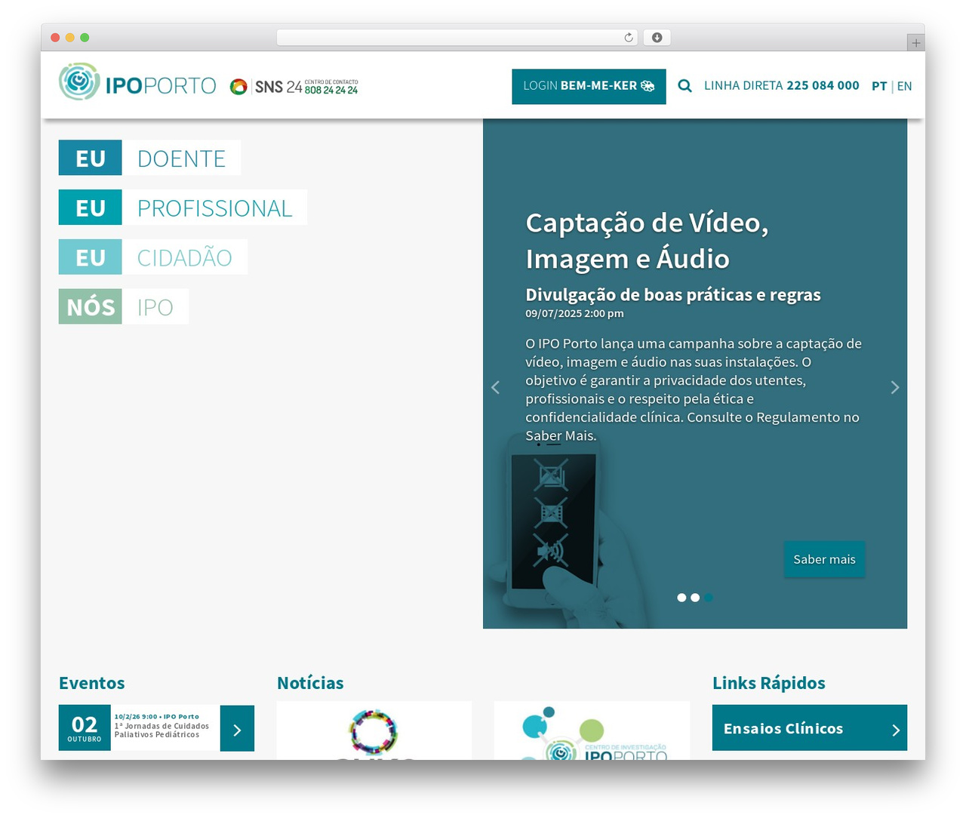Switch language to EN
966x818 pixels.
click(904, 86)
